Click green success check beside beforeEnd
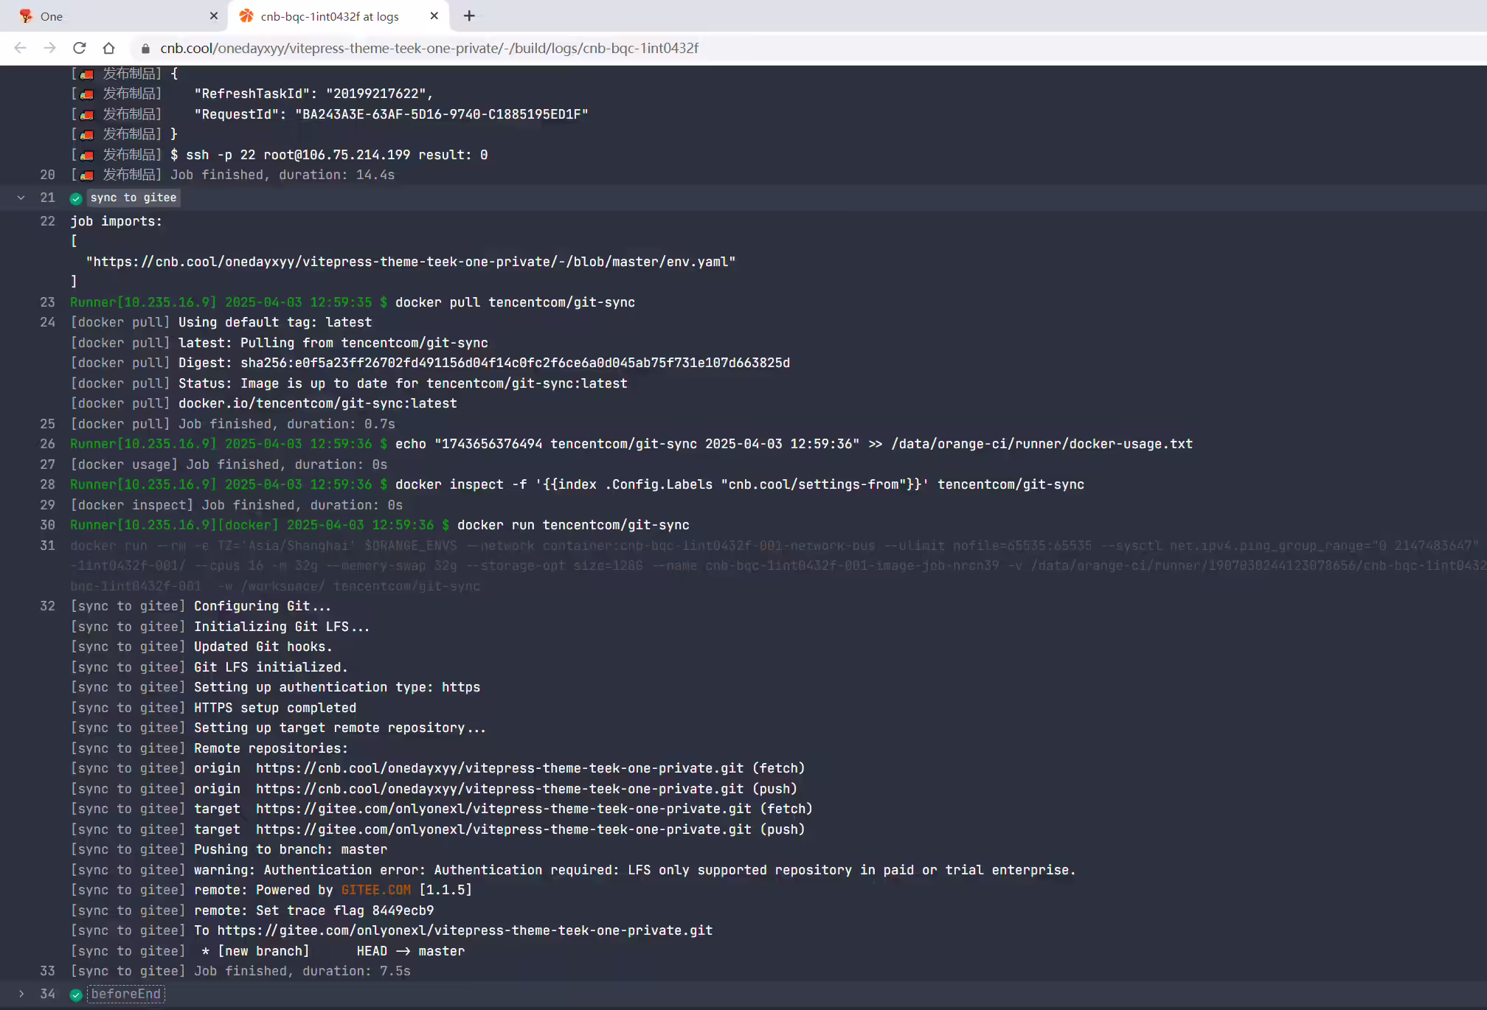 click(76, 995)
